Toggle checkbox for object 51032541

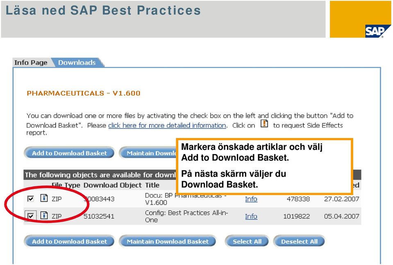[31, 216]
